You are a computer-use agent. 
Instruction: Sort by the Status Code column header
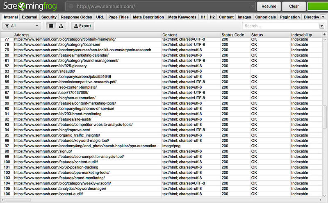click(x=235, y=35)
